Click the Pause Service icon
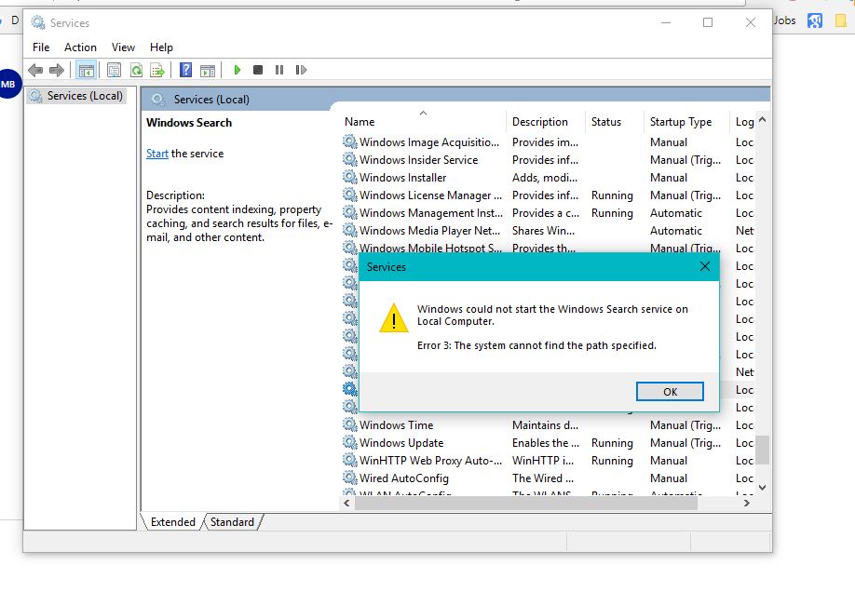Screen dimensions: 855x592 tap(279, 70)
